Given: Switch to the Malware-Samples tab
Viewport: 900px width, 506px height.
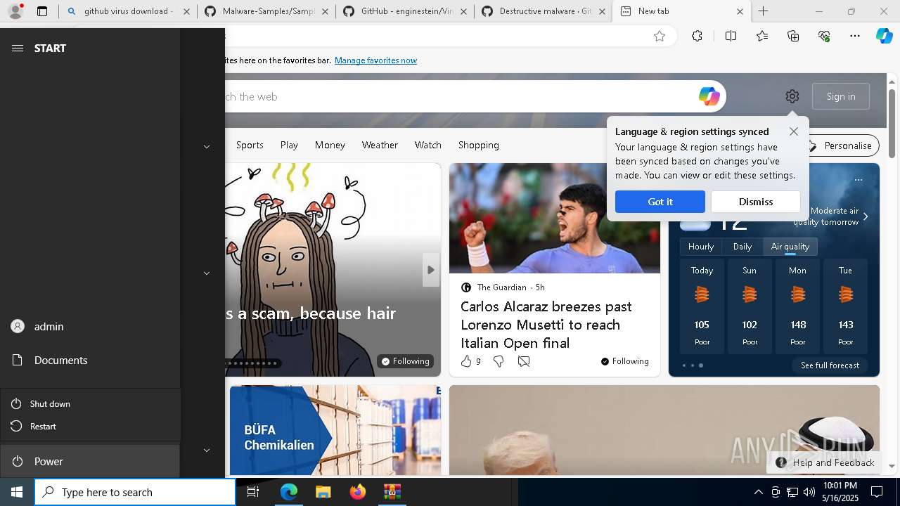Looking at the screenshot, I should pyautogui.click(x=266, y=11).
